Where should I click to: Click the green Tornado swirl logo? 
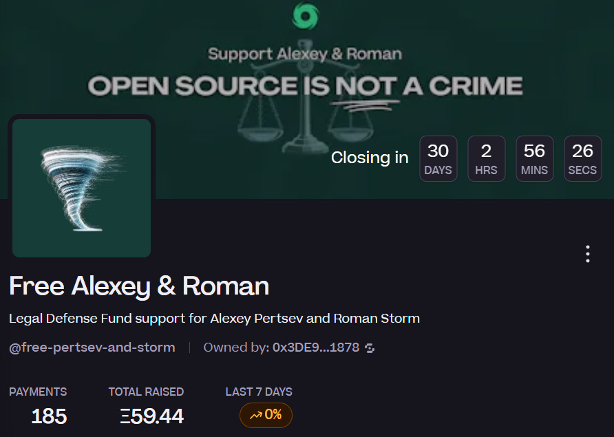tap(306, 16)
